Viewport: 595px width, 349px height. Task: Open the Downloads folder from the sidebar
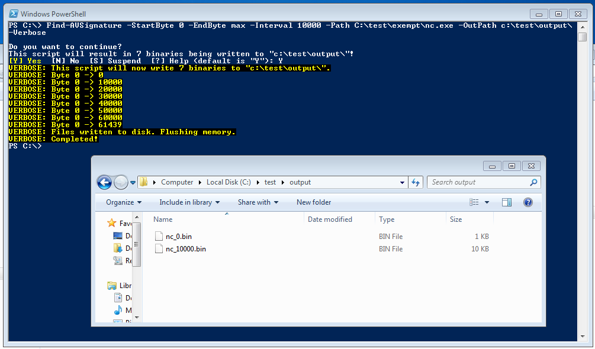[x=118, y=248]
